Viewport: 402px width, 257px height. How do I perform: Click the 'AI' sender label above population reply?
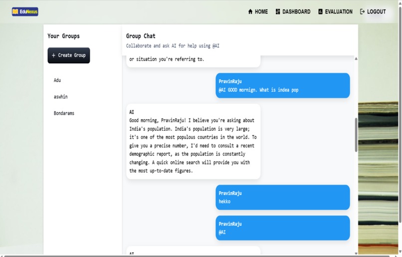pos(132,112)
